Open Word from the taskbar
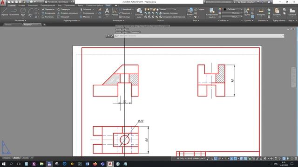The image size is (298, 167). coord(87,164)
